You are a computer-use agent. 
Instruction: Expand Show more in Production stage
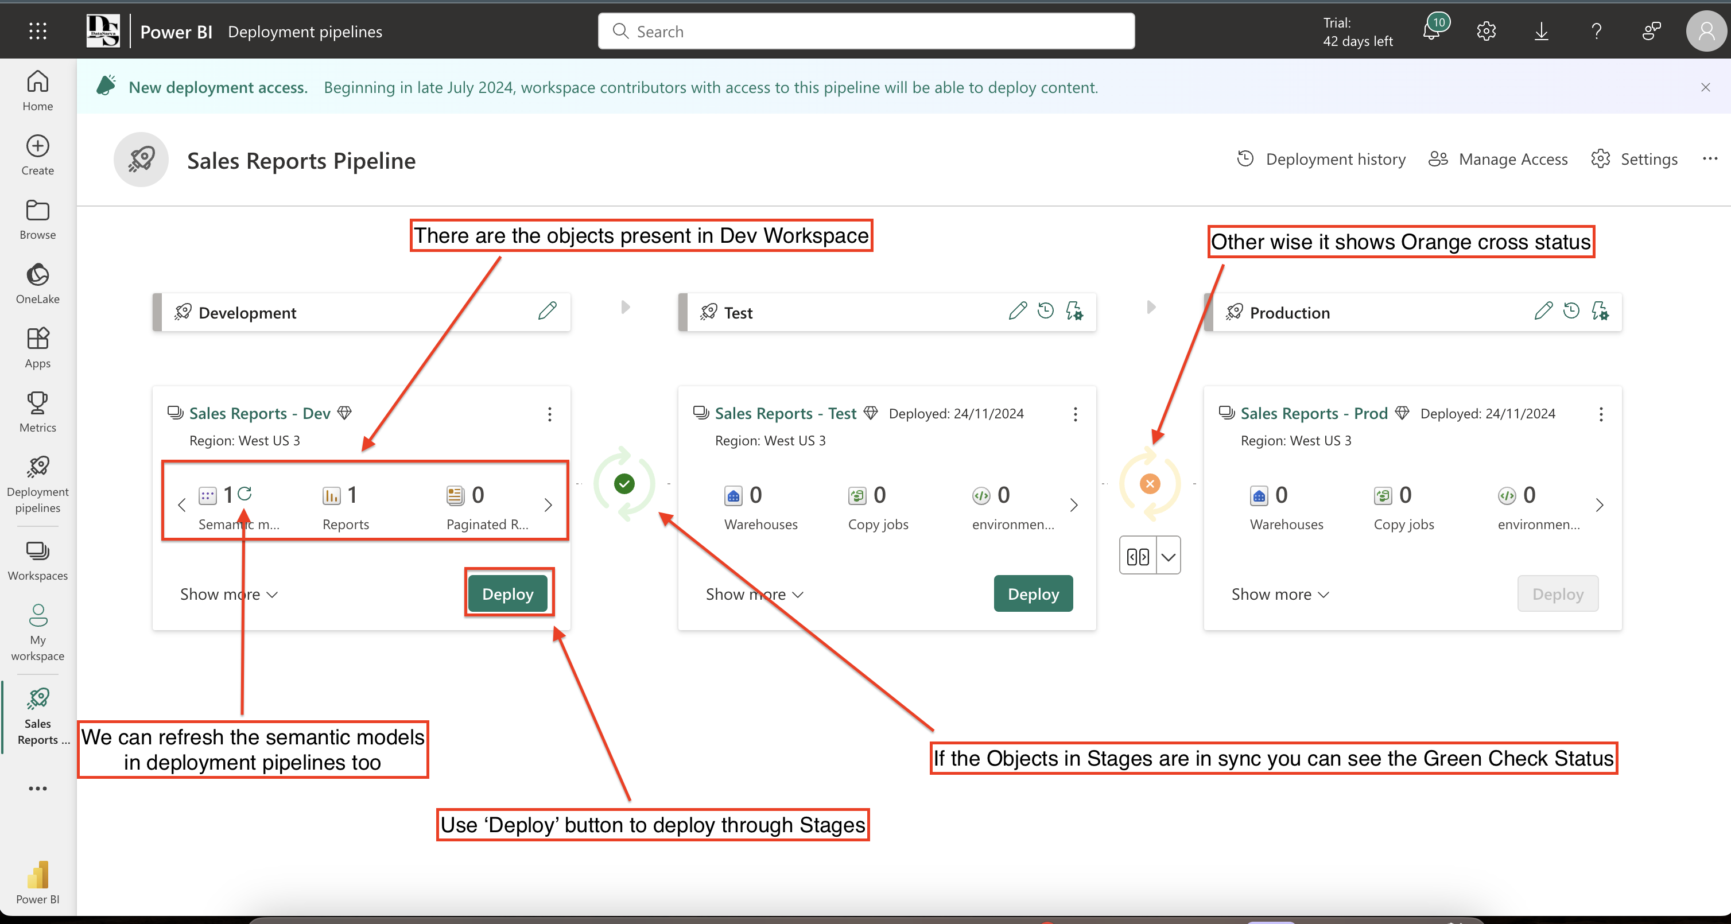1280,594
